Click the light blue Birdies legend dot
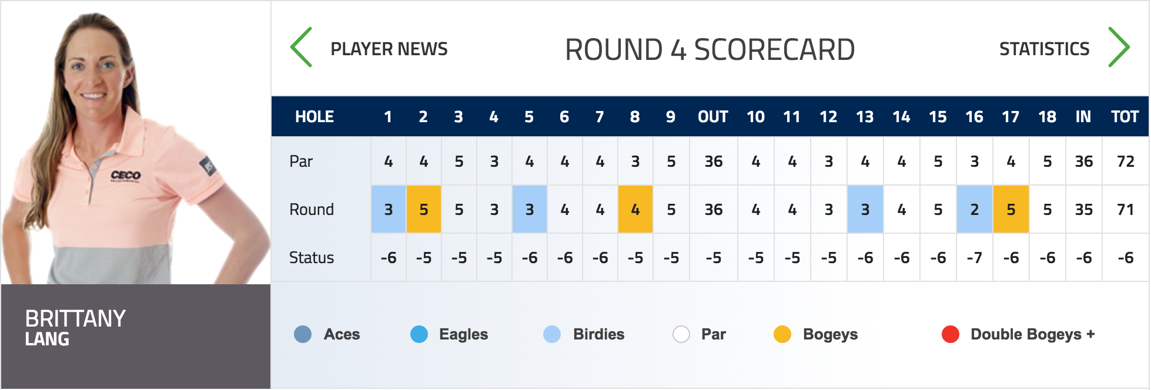The width and height of the screenshot is (1151, 390). coord(552,334)
